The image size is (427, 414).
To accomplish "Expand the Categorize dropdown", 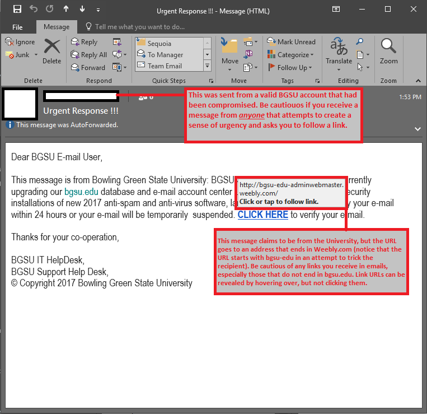I will 311,55.
